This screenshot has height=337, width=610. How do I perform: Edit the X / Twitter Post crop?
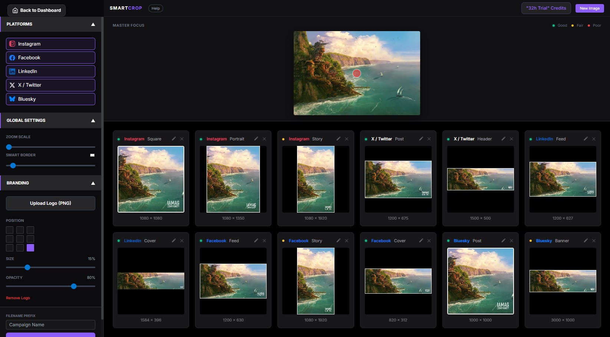point(421,139)
